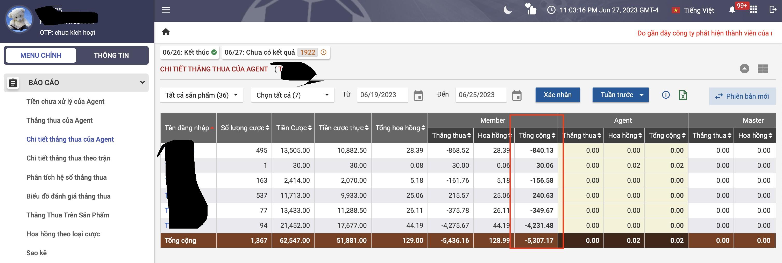Open Chọn tất cả (7) dropdown
The width and height of the screenshot is (782, 263).
click(293, 95)
